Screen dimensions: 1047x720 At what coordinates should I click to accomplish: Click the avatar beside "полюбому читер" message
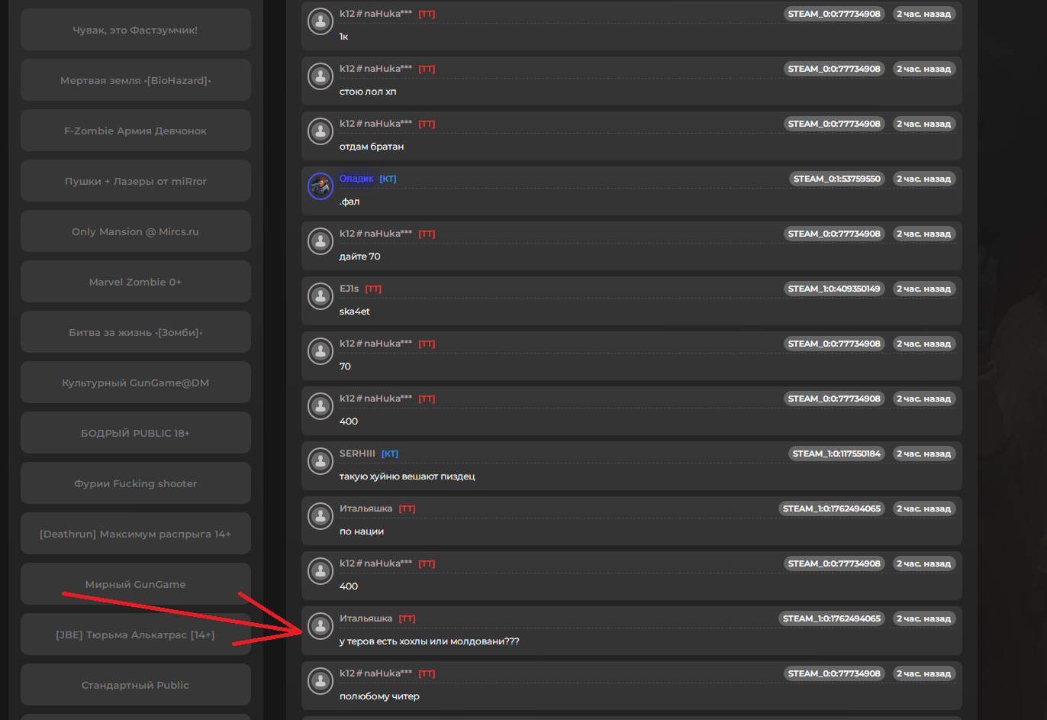pyautogui.click(x=321, y=680)
